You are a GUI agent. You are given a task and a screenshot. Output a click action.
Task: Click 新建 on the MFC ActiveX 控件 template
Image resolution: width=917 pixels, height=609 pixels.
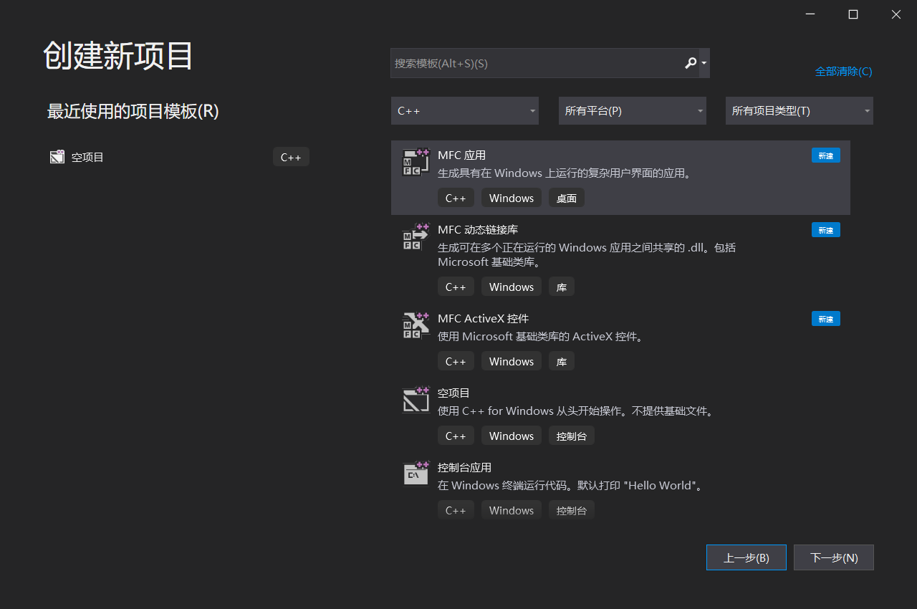825,318
